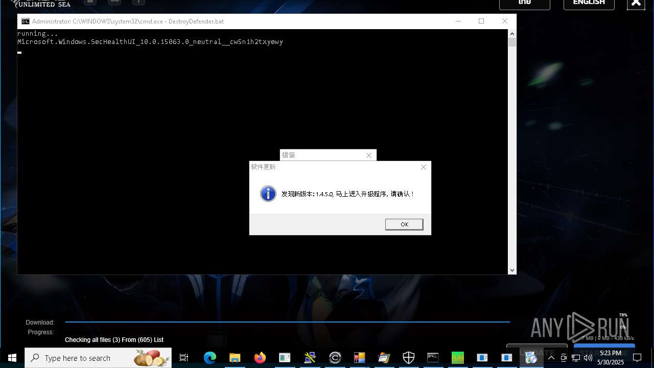Open File Explorer from taskbar
The width and height of the screenshot is (654, 368).
pos(235,358)
